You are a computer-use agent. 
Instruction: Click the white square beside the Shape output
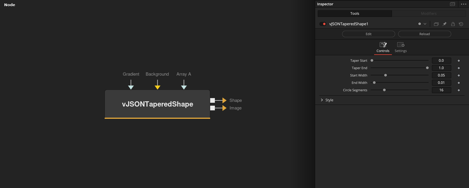tap(213, 100)
